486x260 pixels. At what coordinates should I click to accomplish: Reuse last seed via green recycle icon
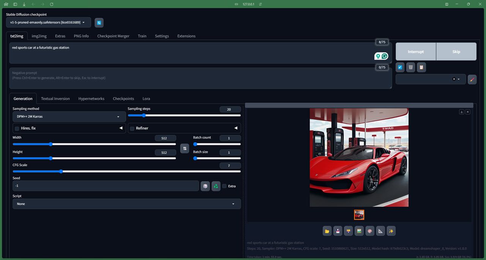click(x=216, y=186)
